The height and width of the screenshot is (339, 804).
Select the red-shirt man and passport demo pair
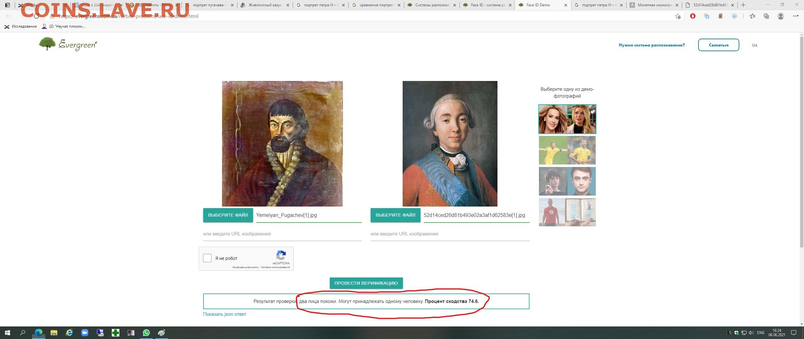(567, 212)
